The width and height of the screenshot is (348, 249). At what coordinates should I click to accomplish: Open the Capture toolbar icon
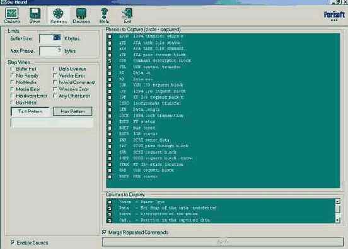tap(12, 16)
